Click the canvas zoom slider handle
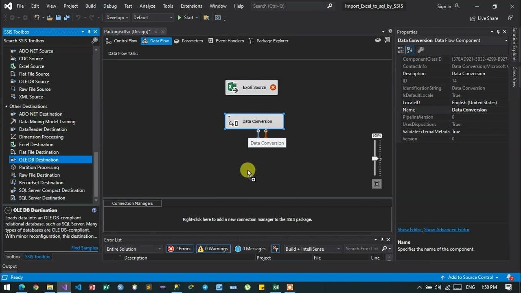This screenshot has height=293, width=521. (375, 158)
